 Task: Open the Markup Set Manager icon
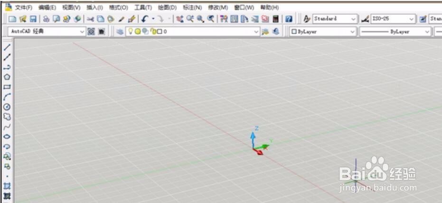click(265, 19)
